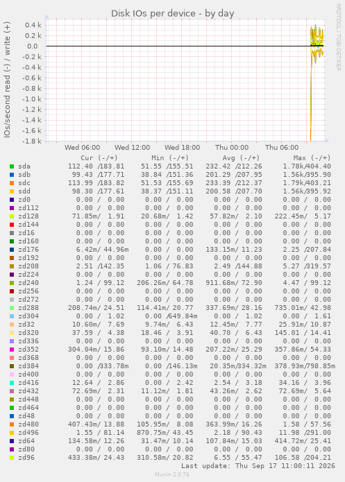The width and height of the screenshot is (345, 482).
Task: Click the 'zd208' device label
Action: (x=28, y=266)
